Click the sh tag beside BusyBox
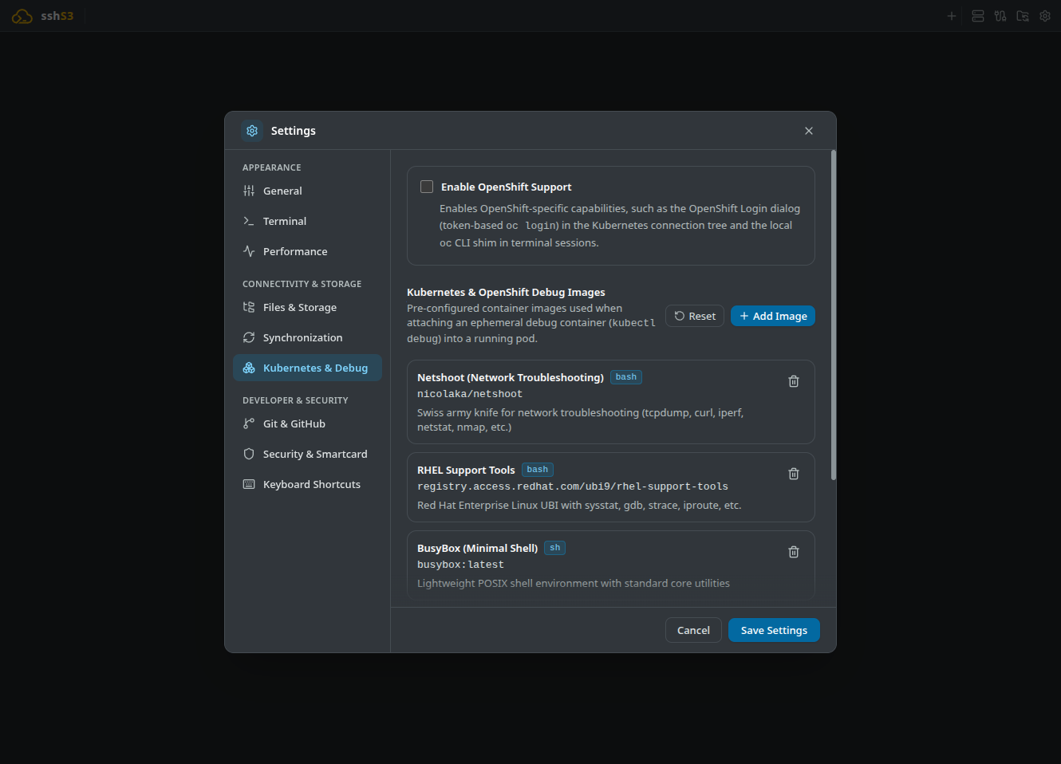Viewport: 1061px width, 764px height. [555, 548]
